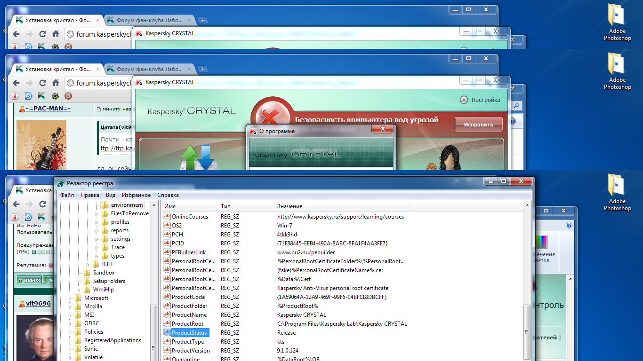Select the value icon next to ProductRoot
The width and height of the screenshot is (643, 361).
pos(167,324)
